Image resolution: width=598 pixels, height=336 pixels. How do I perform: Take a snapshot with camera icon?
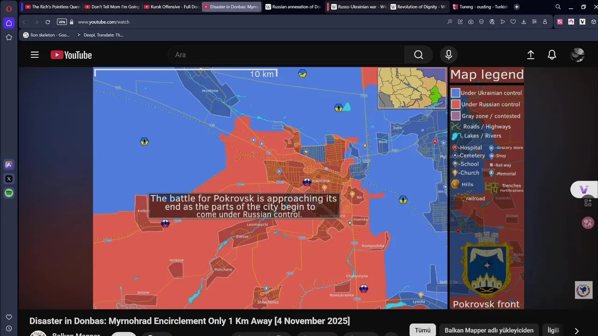(x=470, y=22)
